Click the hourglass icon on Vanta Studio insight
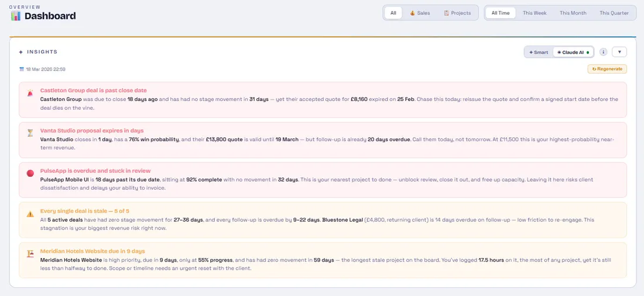The height and width of the screenshot is (296, 644). [30, 133]
